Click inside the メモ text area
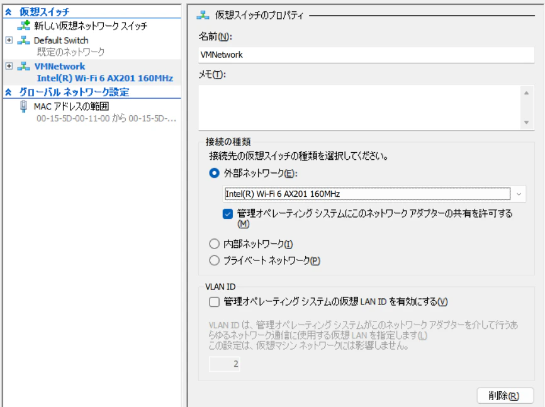The image size is (545, 407). [359, 108]
